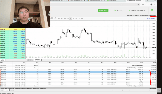Select M15 timeframe

point(65,18)
